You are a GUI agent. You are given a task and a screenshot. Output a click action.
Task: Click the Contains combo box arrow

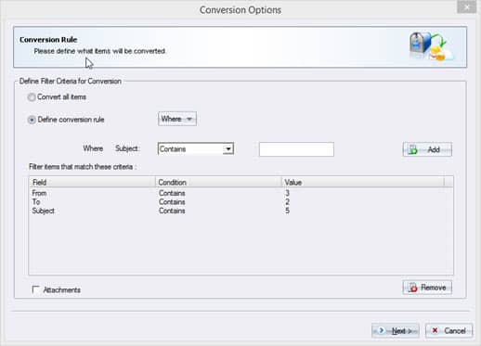pyautogui.click(x=228, y=149)
